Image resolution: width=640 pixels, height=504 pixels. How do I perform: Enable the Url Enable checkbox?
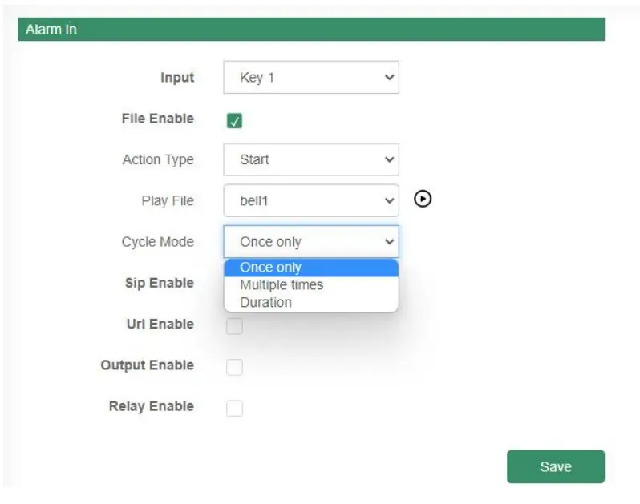[x=234, y=326]
